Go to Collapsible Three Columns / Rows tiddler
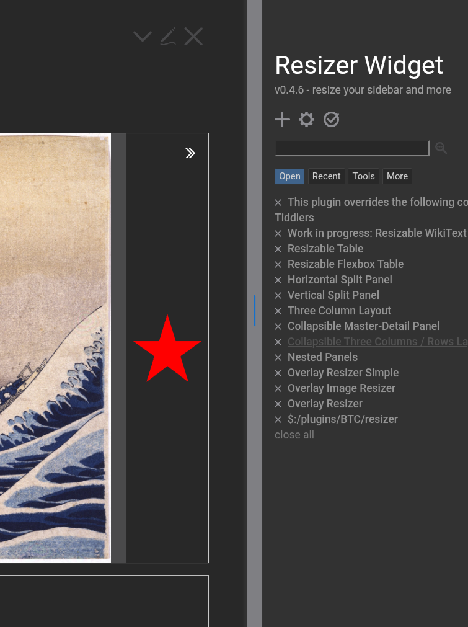468x627 pixels. click(377, 342)
